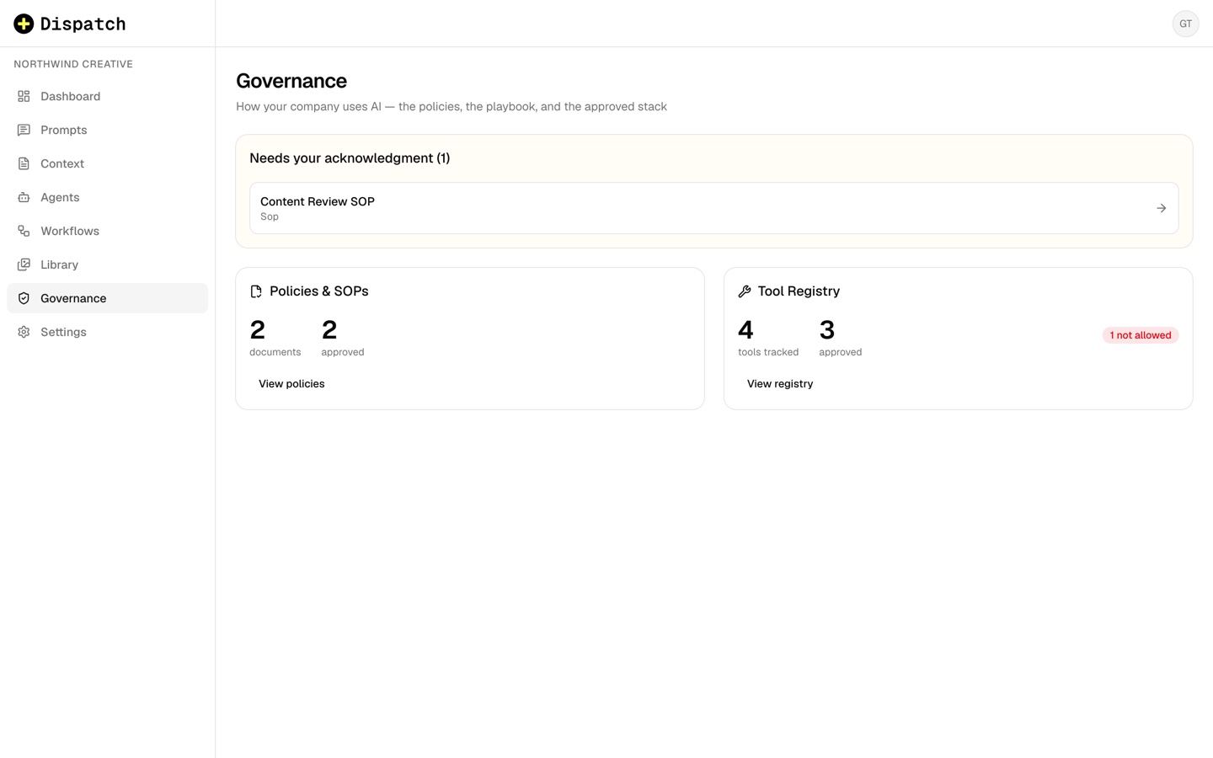Open Workflows from the sidebar
This screenshot has height=758, width=1213.
click(107, 231)
